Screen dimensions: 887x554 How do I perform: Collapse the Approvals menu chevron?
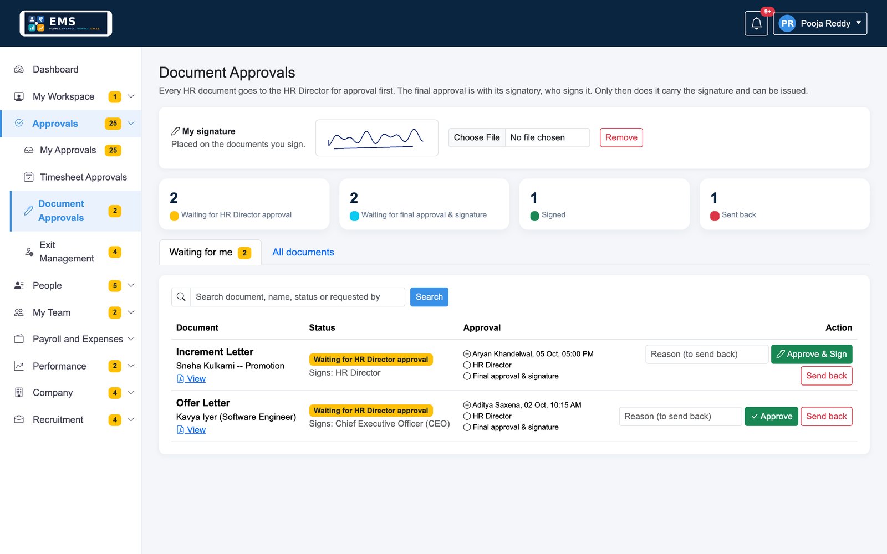131,123
